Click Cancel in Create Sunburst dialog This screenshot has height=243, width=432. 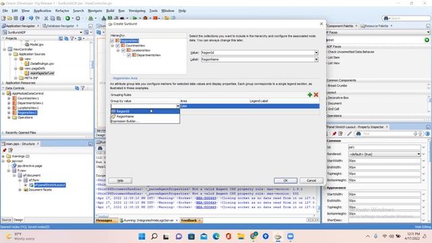tap(311, 180)
